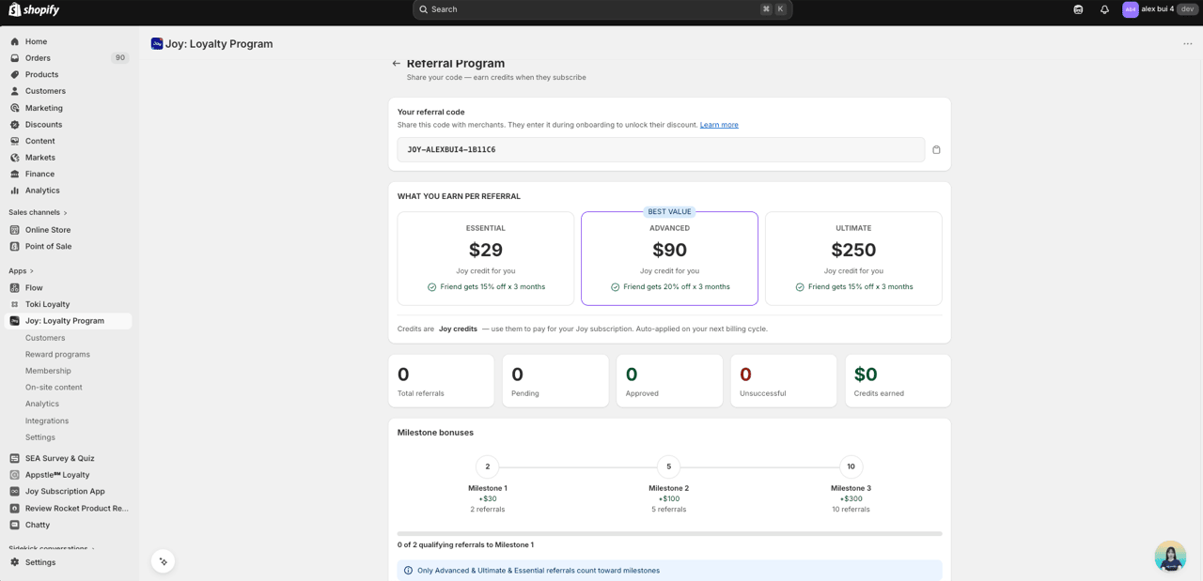Open On-site content under Joy
Screen dimensions: 1203x581
[x=54, y=388]
